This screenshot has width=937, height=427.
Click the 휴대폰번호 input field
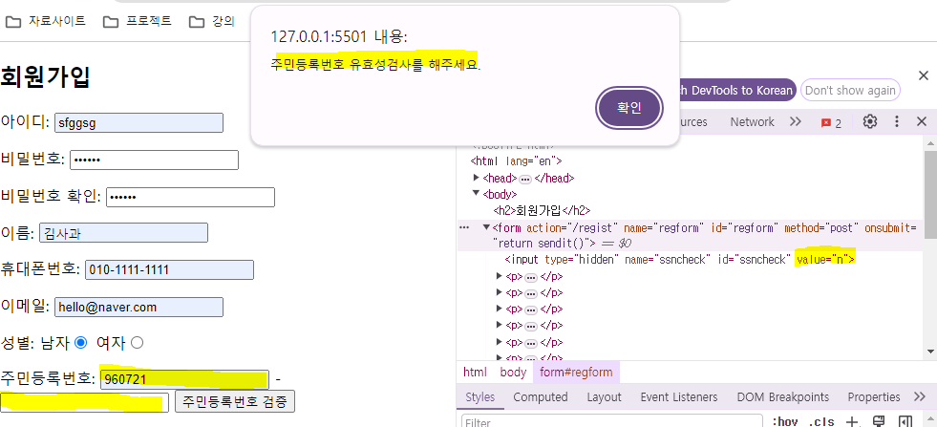(x=169, y=269)
